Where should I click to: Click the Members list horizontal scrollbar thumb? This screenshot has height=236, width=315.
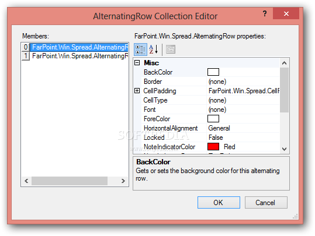[70, 181]
